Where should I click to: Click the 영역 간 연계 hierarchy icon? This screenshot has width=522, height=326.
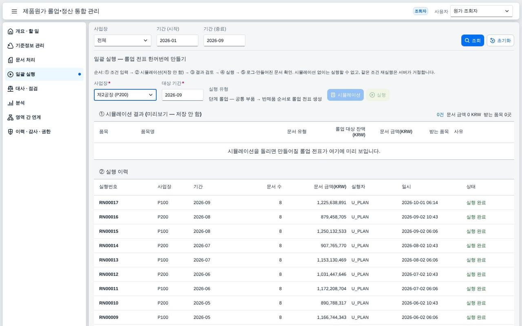[x=11, y=117]
